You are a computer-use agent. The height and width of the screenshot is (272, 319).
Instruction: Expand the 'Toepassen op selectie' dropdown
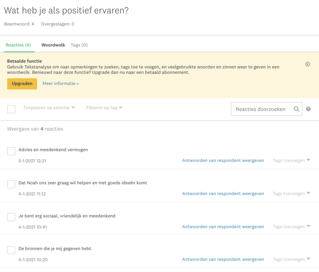(x=49, y=108)
